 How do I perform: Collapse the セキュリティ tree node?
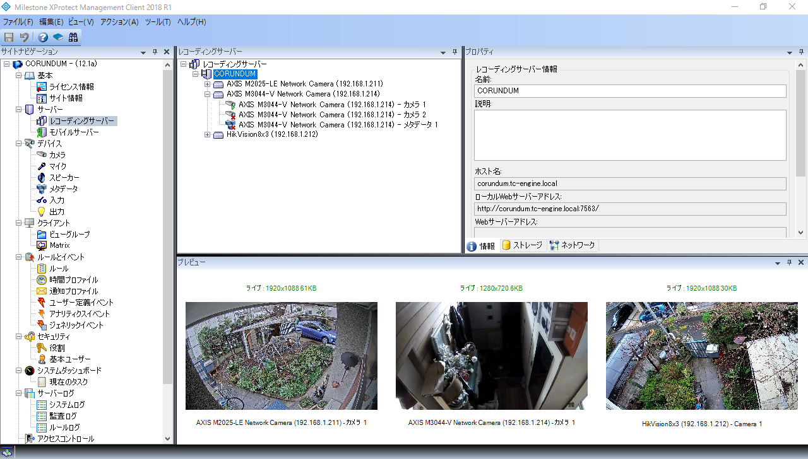click(x=18, y=336)
